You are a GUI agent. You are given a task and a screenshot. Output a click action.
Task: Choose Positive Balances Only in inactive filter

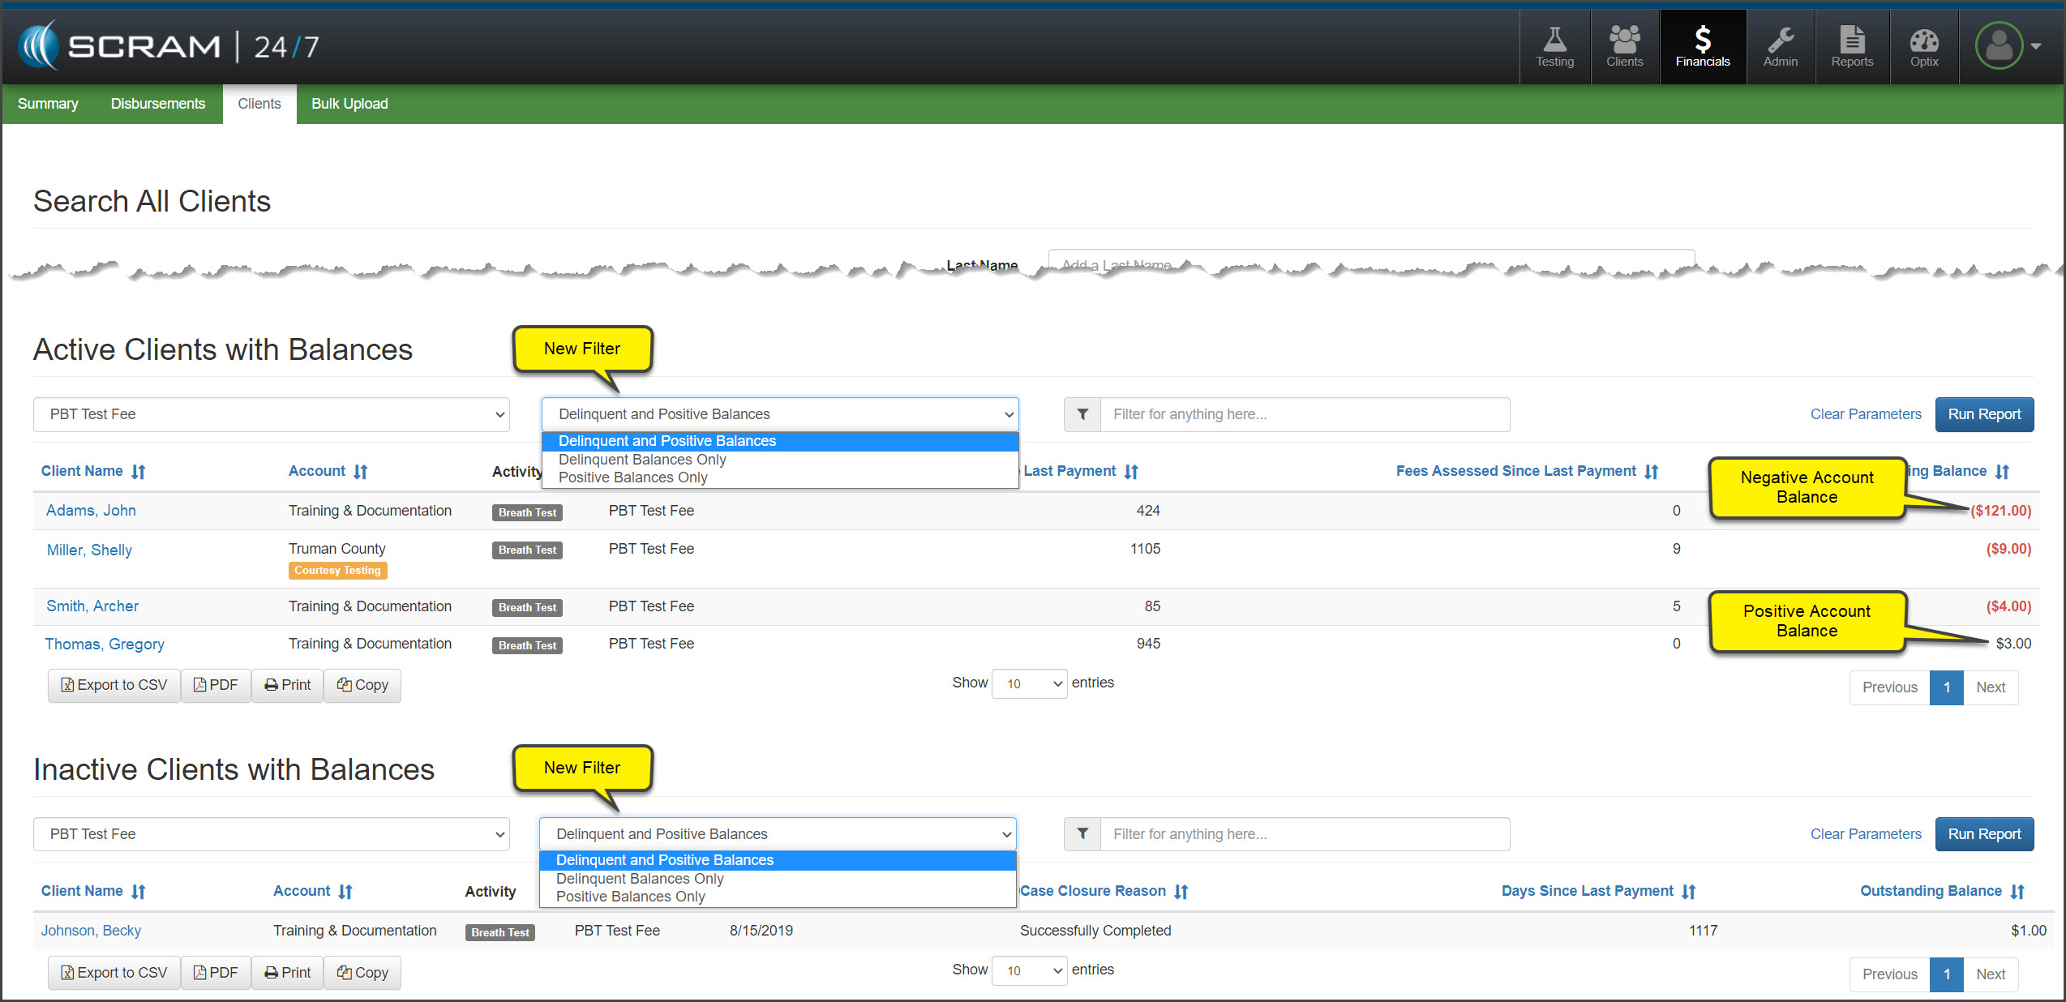pos(631,897)
